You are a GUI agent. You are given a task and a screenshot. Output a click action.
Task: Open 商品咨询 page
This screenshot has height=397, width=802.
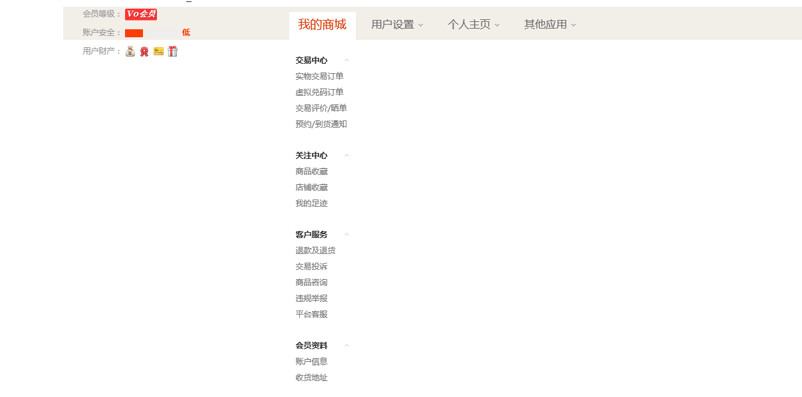[312, 283]
